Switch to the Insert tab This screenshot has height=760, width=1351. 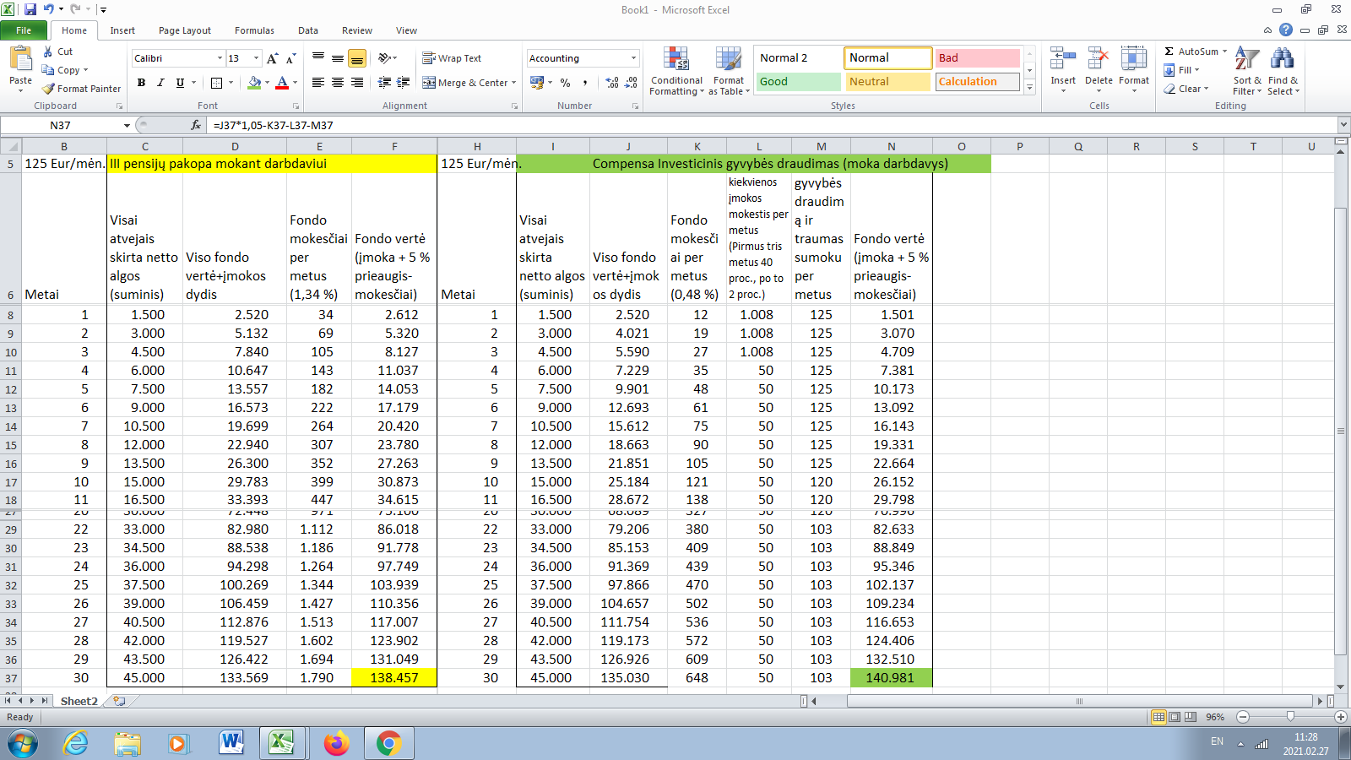(122, 30)
